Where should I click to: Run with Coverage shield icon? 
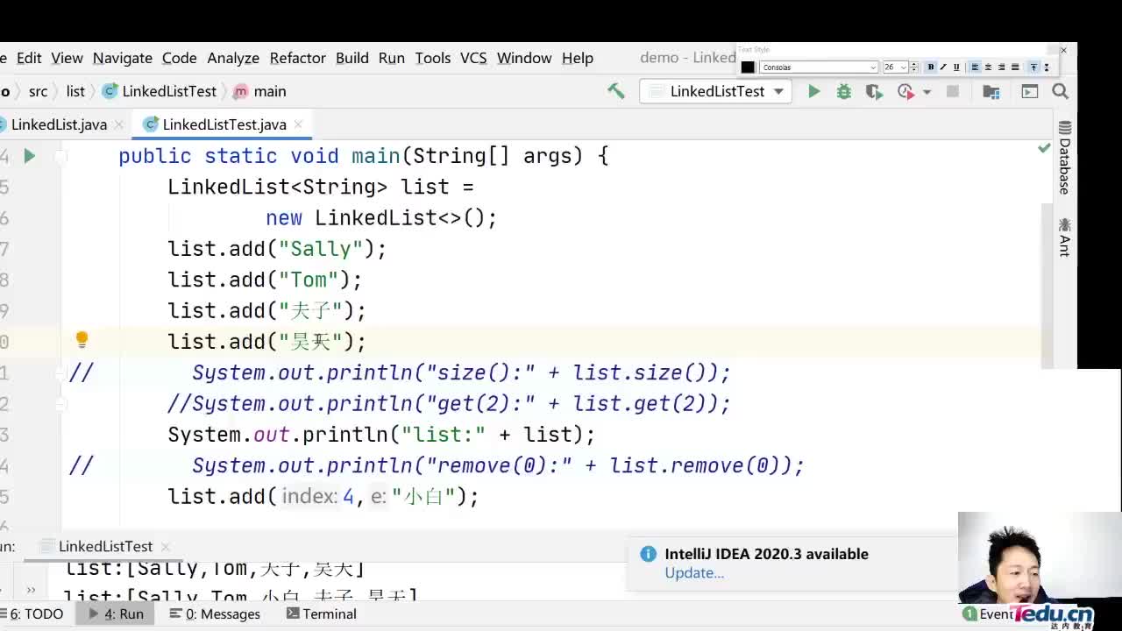click(x=873, y=91)
